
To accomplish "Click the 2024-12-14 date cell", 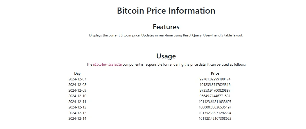I will (77, 119).
